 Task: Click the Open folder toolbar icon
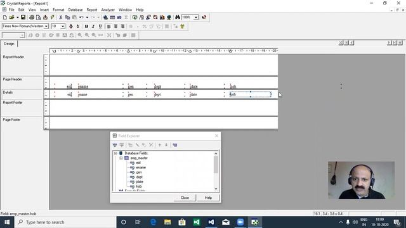(11, 17)
